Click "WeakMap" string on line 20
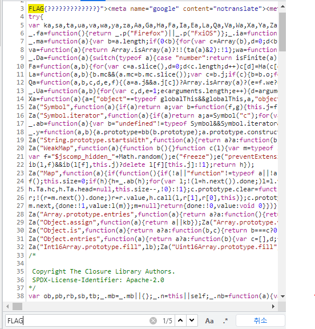 (x=57, y=149)
